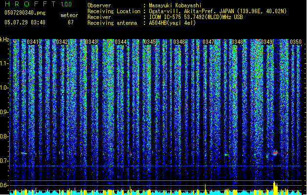This screenshot has width=307, height=195.
Task: Click the date 05.07.29 03:40
Action: coord(25,22)
